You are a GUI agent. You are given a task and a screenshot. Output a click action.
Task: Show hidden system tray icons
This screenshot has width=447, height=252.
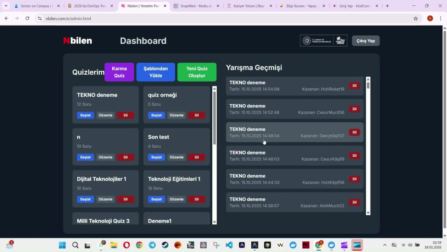(384, 245)
